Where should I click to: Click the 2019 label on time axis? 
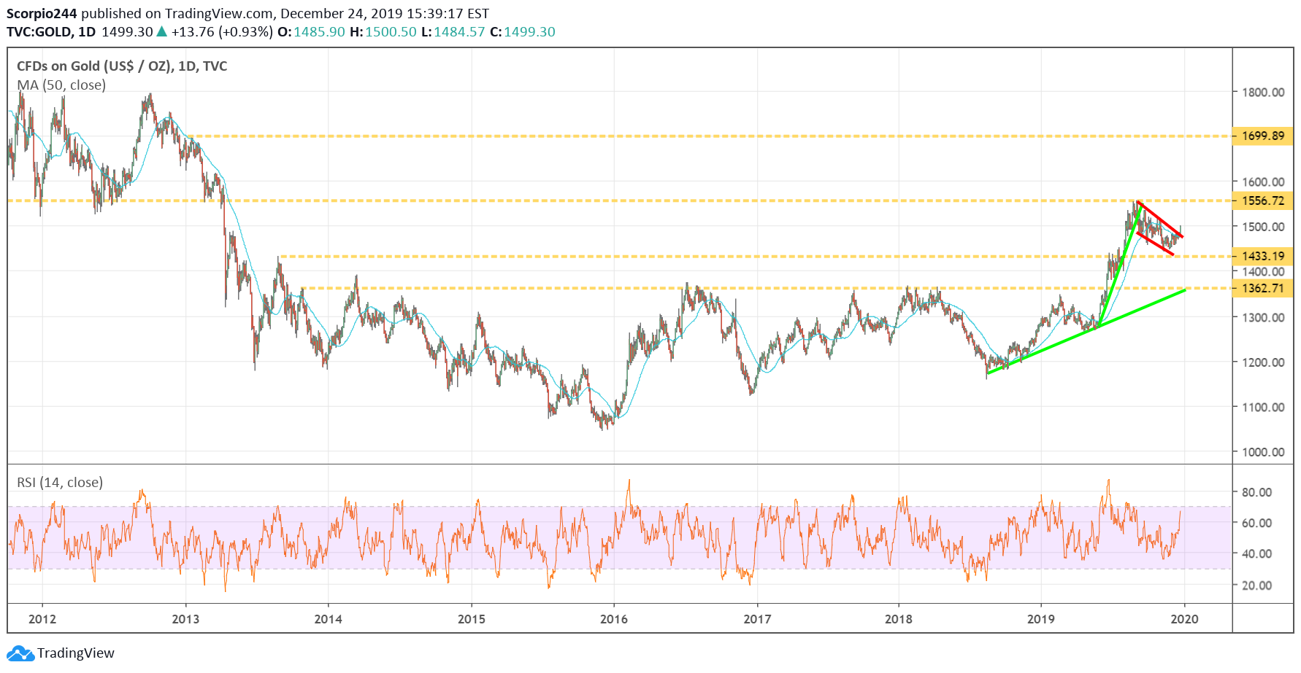coord(1041,619)
